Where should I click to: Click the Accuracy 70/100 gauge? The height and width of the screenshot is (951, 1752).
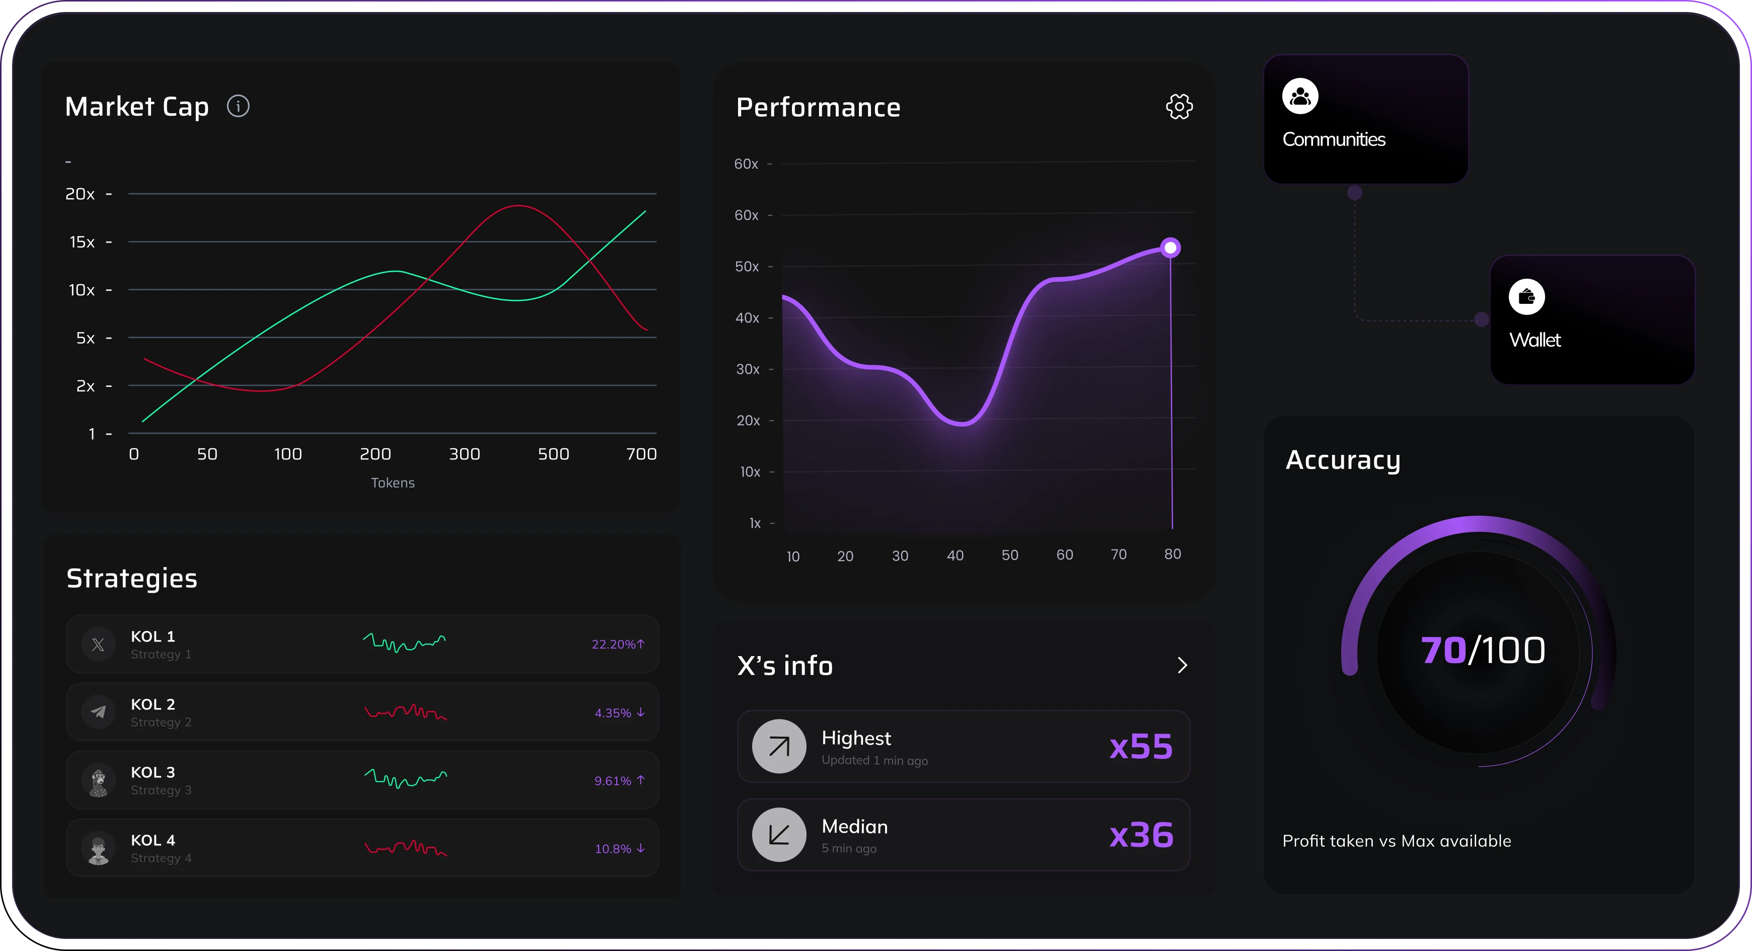point(1483,651)
